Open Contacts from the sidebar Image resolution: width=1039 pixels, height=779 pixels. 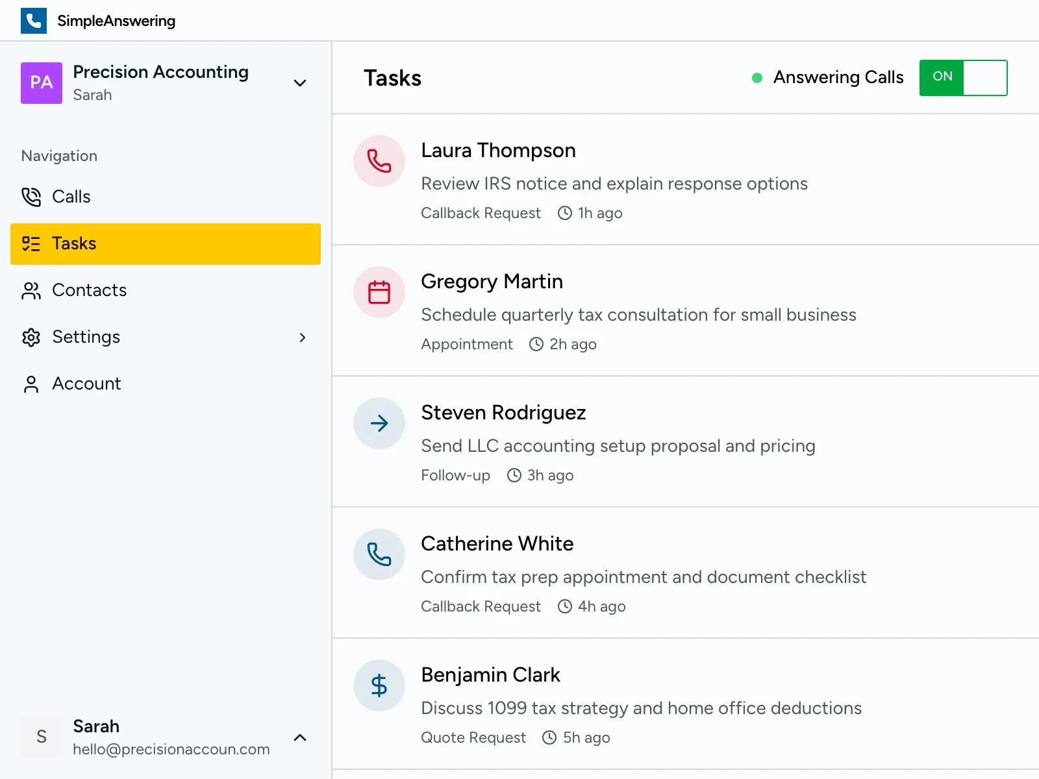(89, 290)
